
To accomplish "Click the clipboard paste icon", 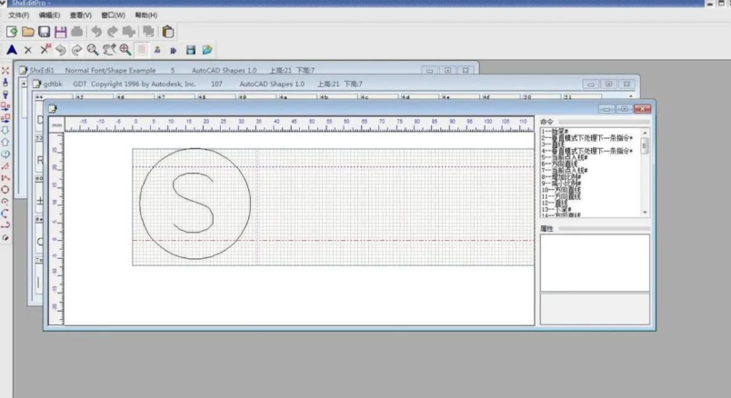I will (x=168, y=32).
